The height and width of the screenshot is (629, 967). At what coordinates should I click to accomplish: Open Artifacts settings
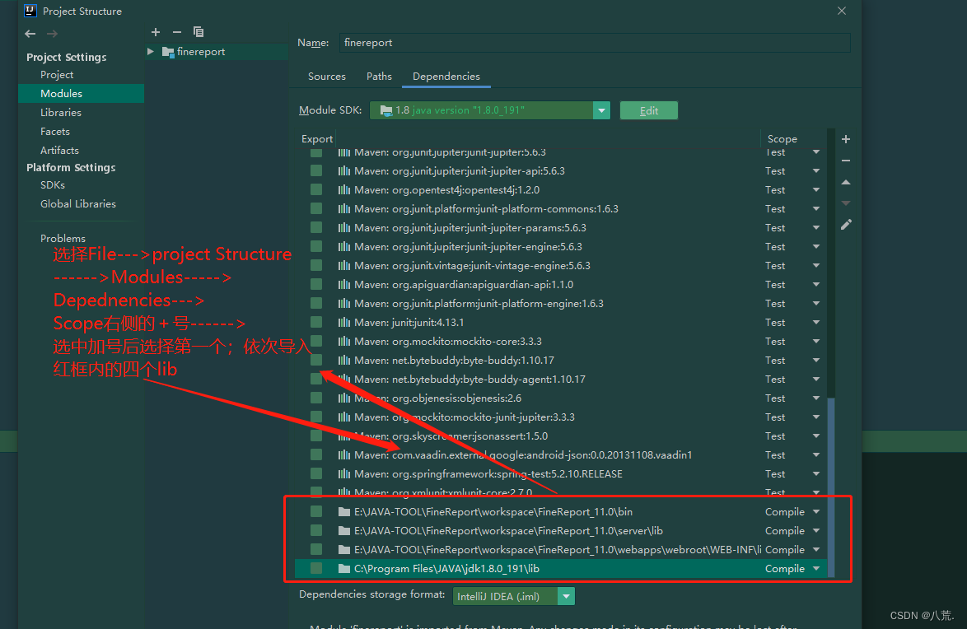(x=59, y=151)
